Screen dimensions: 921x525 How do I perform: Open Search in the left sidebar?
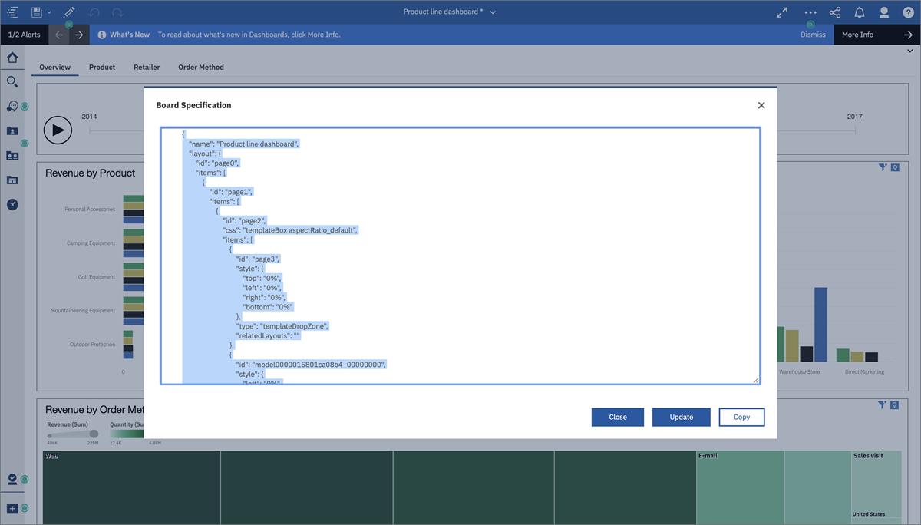coord(12,81)
